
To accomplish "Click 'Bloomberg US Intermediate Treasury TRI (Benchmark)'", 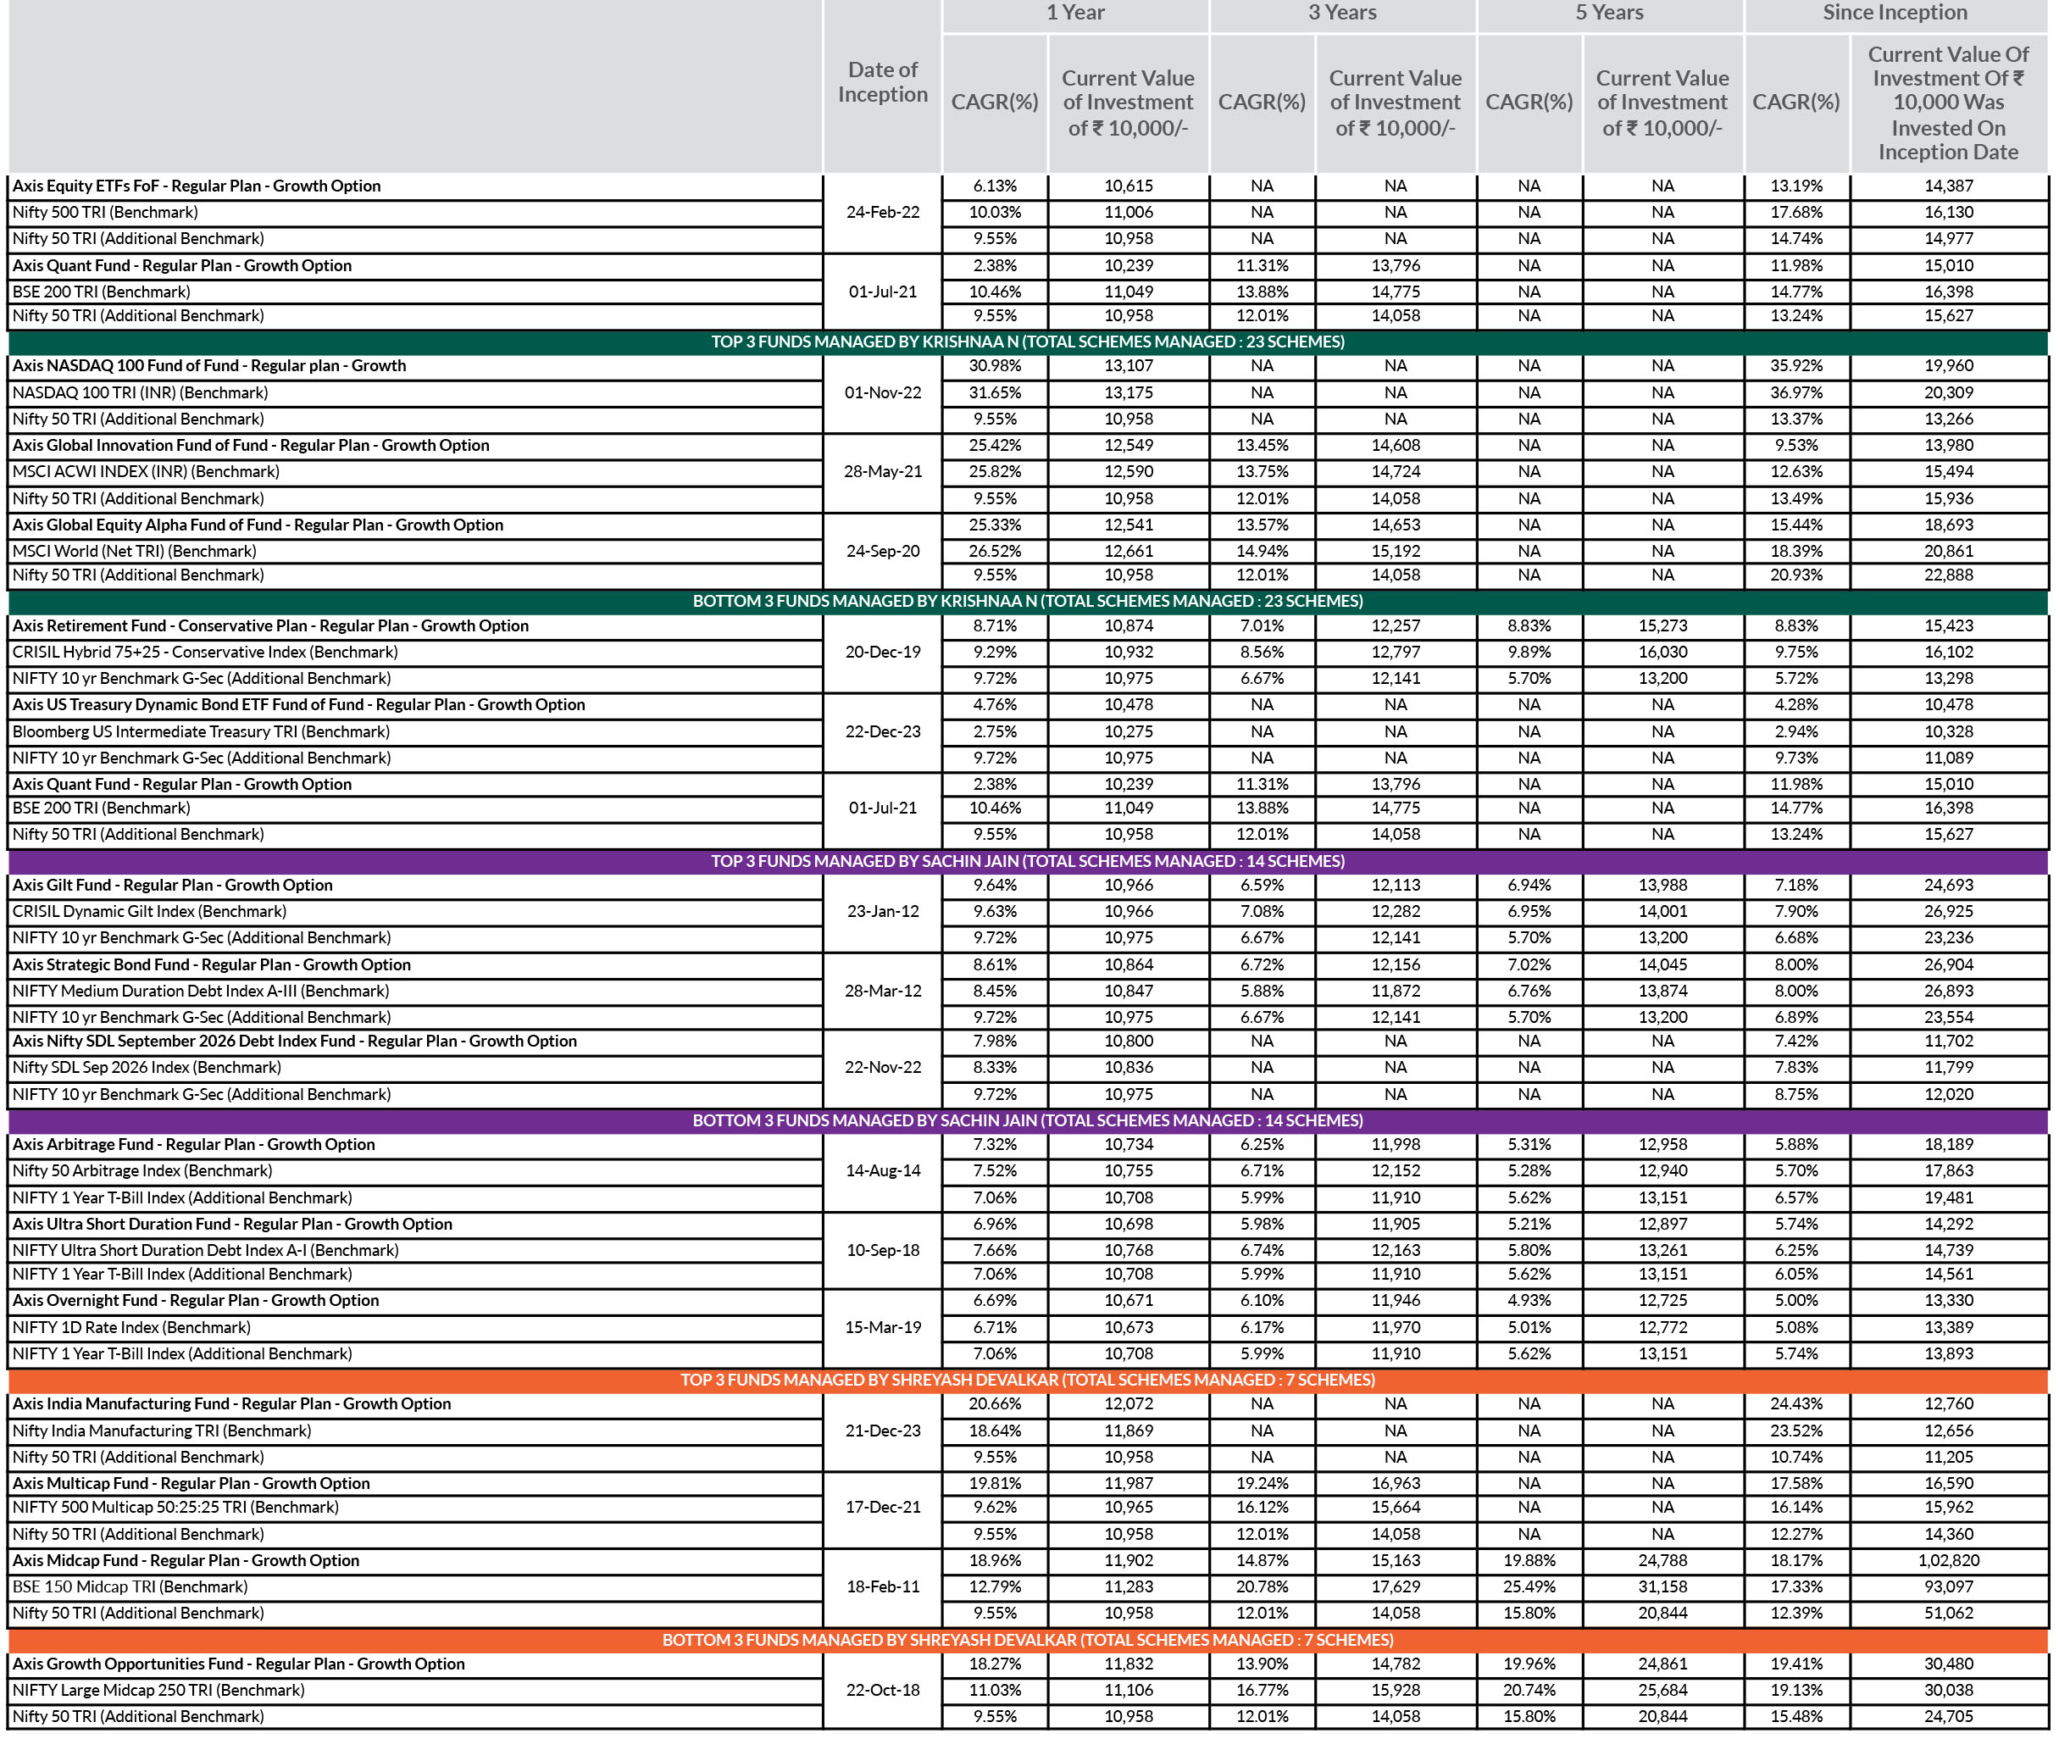I will click(201, 732).
